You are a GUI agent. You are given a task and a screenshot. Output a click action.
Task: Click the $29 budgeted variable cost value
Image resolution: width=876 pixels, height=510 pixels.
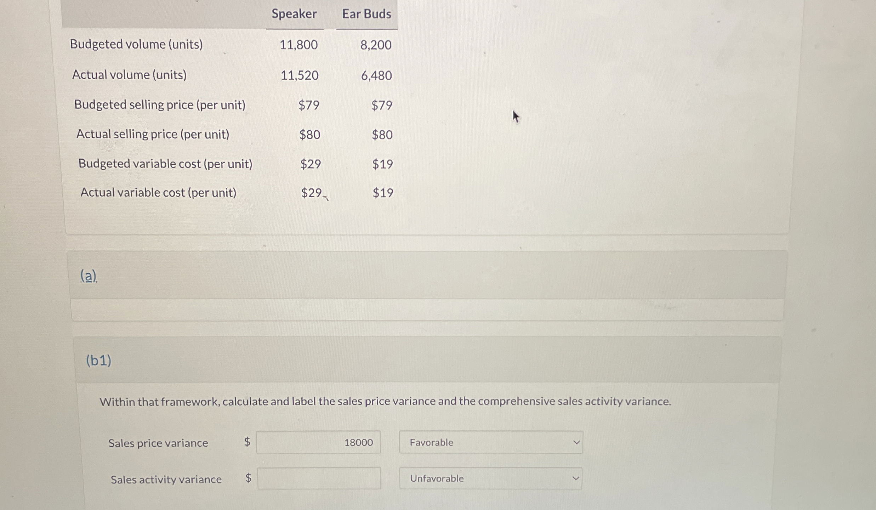click(x=311, y=164)
